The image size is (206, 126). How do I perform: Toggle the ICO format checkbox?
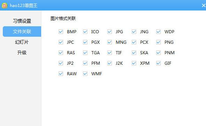click(85, 31)
